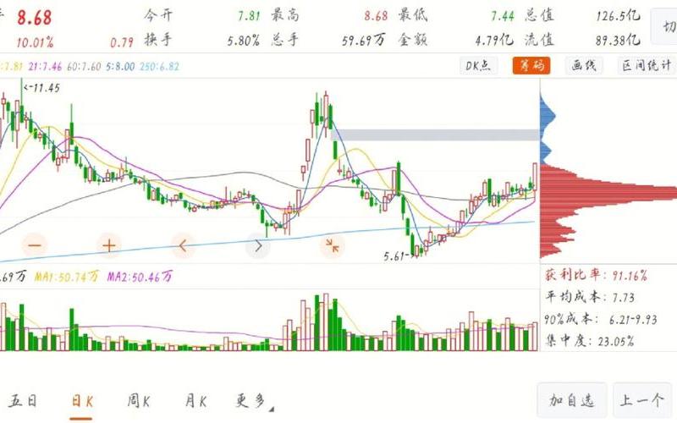Click the 最高 value 8.68

[x=376, y=16]
